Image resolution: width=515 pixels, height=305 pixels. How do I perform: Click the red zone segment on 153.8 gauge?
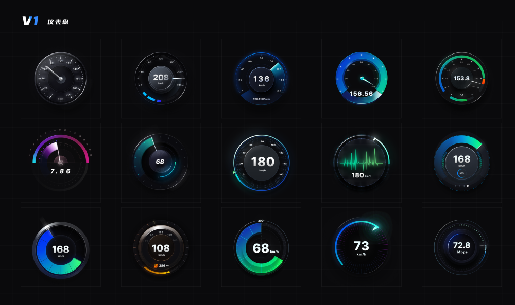[484, 81]
